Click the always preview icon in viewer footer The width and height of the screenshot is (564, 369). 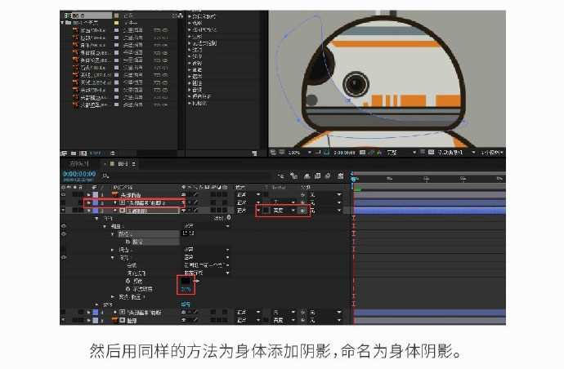273,153
